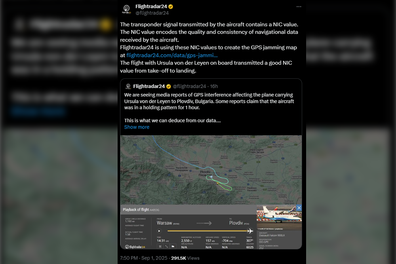Screen dimensions: 396x264
Task: Open quoted tweet author Flightradar24
Action: pos(149,86)
